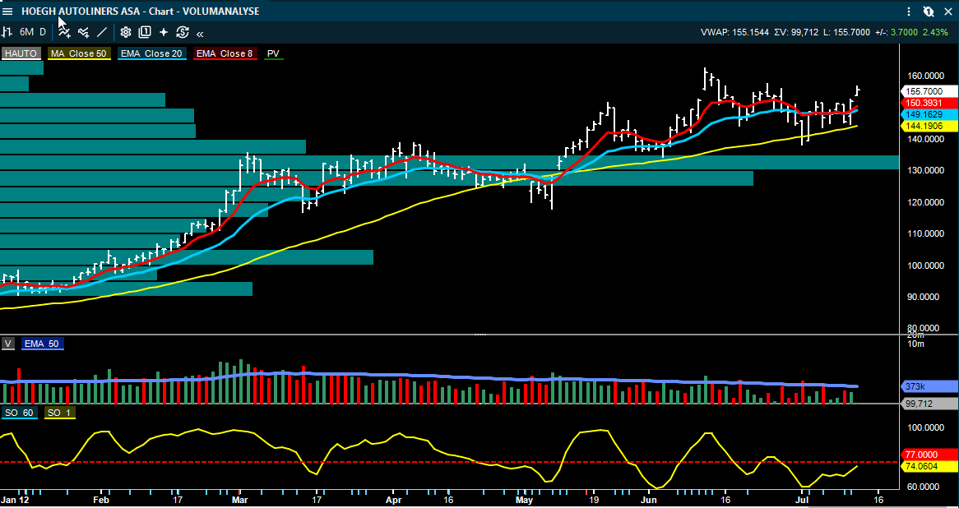Select the HAUTO legend label
The height and width of the screenshot is (508, 959).
tap(21, 53)
